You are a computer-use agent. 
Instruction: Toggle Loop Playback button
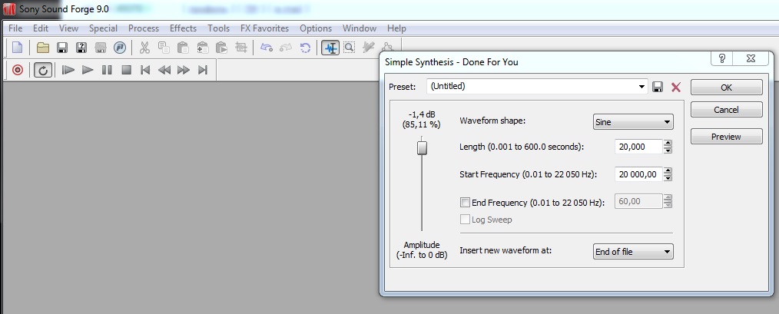pos(43,70)
